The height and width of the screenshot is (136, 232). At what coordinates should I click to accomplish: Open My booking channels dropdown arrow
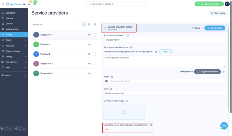click(x=222, y=4)
